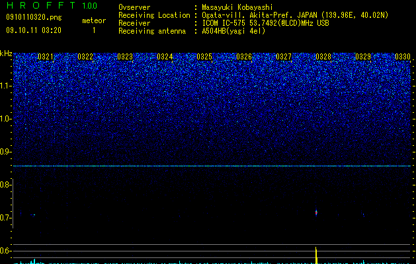Select the 1.1 kHz frequency label
This screenshot has height=264, width=416.
click(x=6, y=86)
